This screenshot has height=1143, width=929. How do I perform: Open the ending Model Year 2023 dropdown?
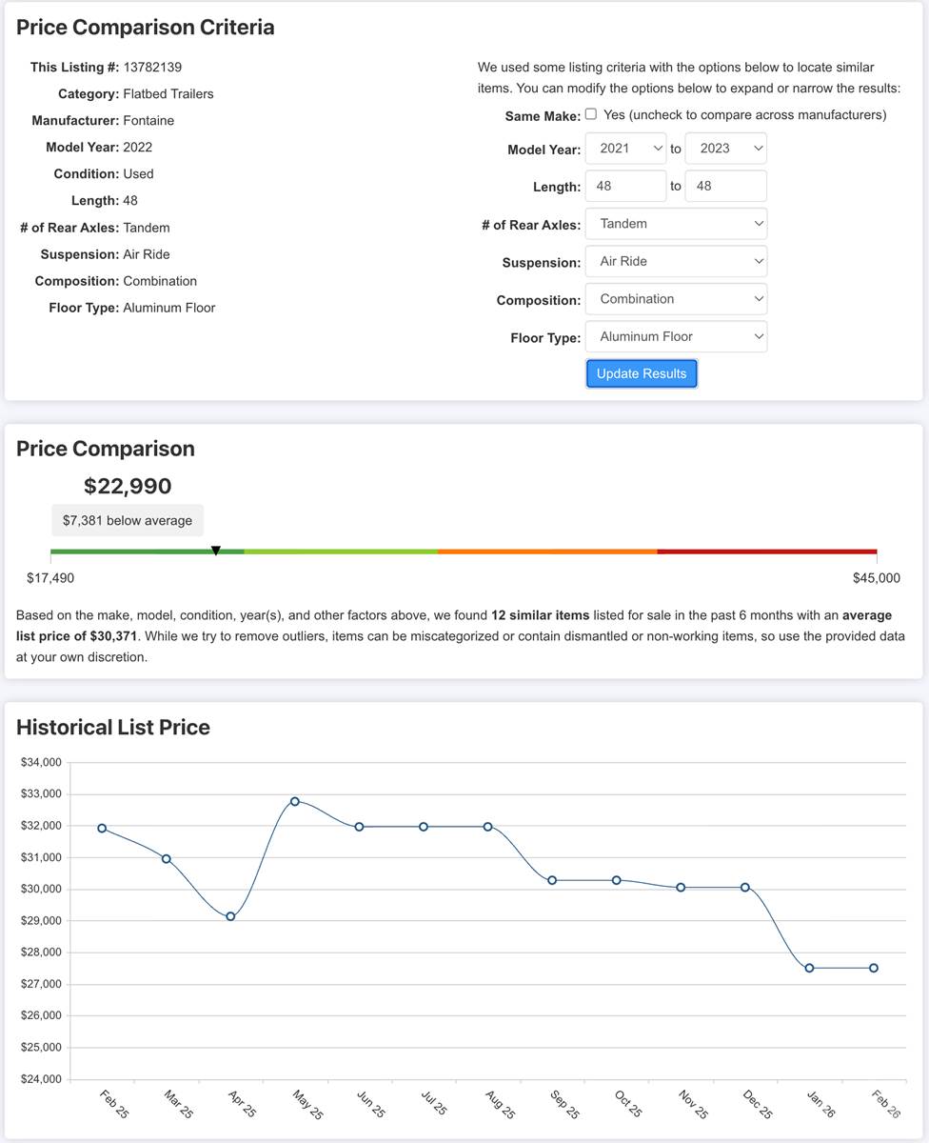coord(725,149)
